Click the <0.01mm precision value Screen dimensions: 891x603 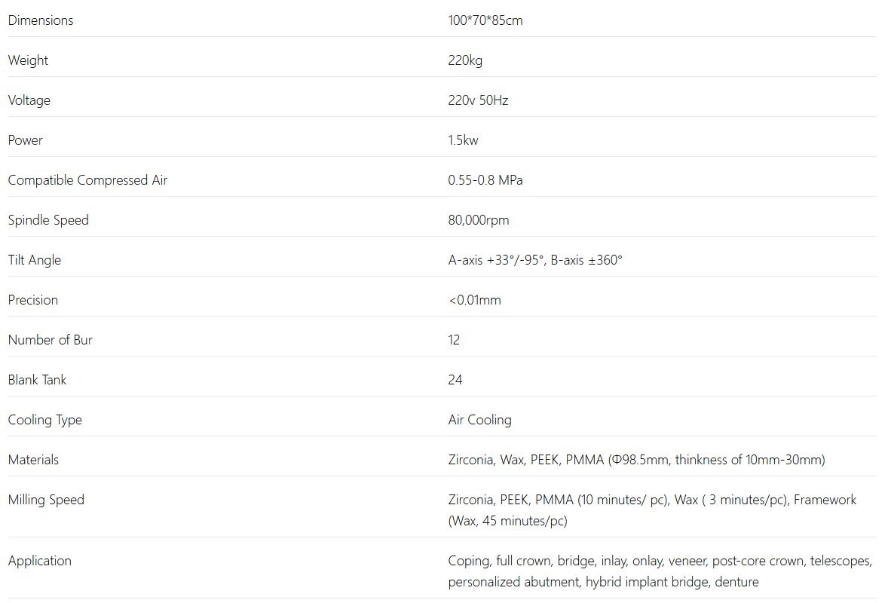tap(474, 300)
